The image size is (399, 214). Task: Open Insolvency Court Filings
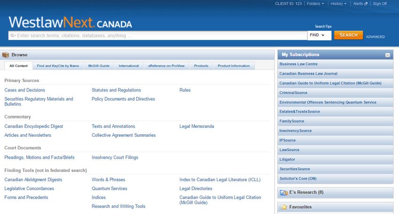(x=115, y=157)
